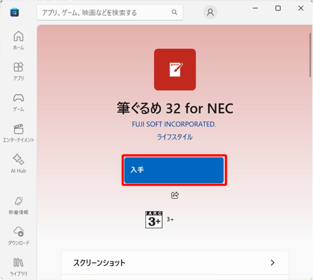This screenshot has width=313, height=280.
Task: Expand the スクリーンショット section chevron
Action: click(x=272, y=262)
